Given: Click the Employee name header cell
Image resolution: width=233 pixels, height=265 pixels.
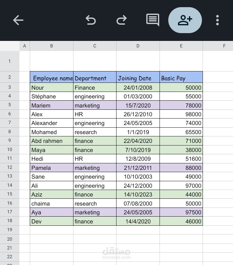Looking at the screenshot, I should (52, 78).
